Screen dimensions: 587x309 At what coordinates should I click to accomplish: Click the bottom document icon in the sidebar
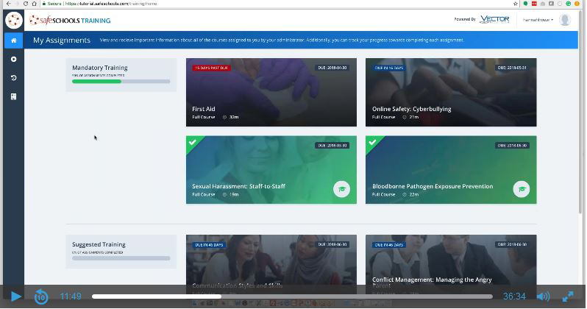click(14, 96)
